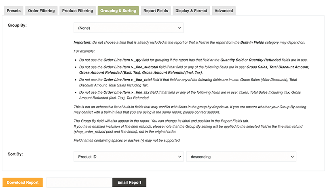
Task: Expand the Sort By Product ID dropdown
Action: (x=128, y=157)
